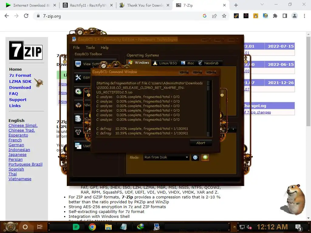Toggle Chrome side panel icon
Viewport: 311px width, 233px height.
click(x=285, y=16)
